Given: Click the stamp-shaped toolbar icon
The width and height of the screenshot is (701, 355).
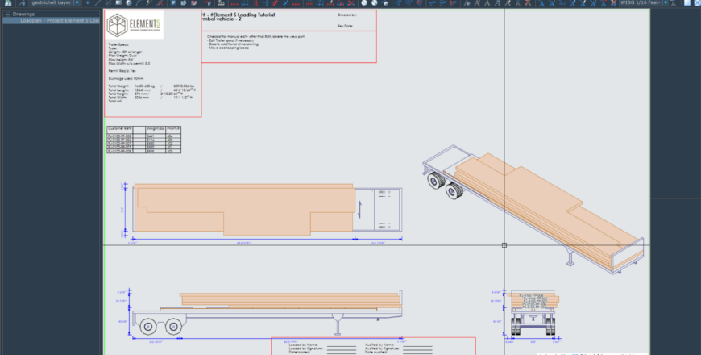Looking at the screenshot, I should pyautogui.click(x=219, y=2).
